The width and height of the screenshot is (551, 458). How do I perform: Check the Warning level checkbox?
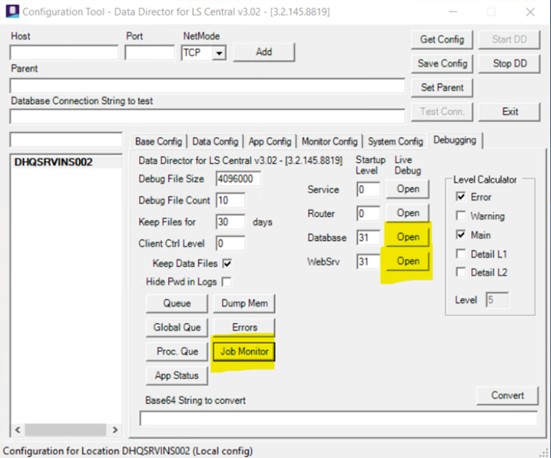(x=461, y=216)
